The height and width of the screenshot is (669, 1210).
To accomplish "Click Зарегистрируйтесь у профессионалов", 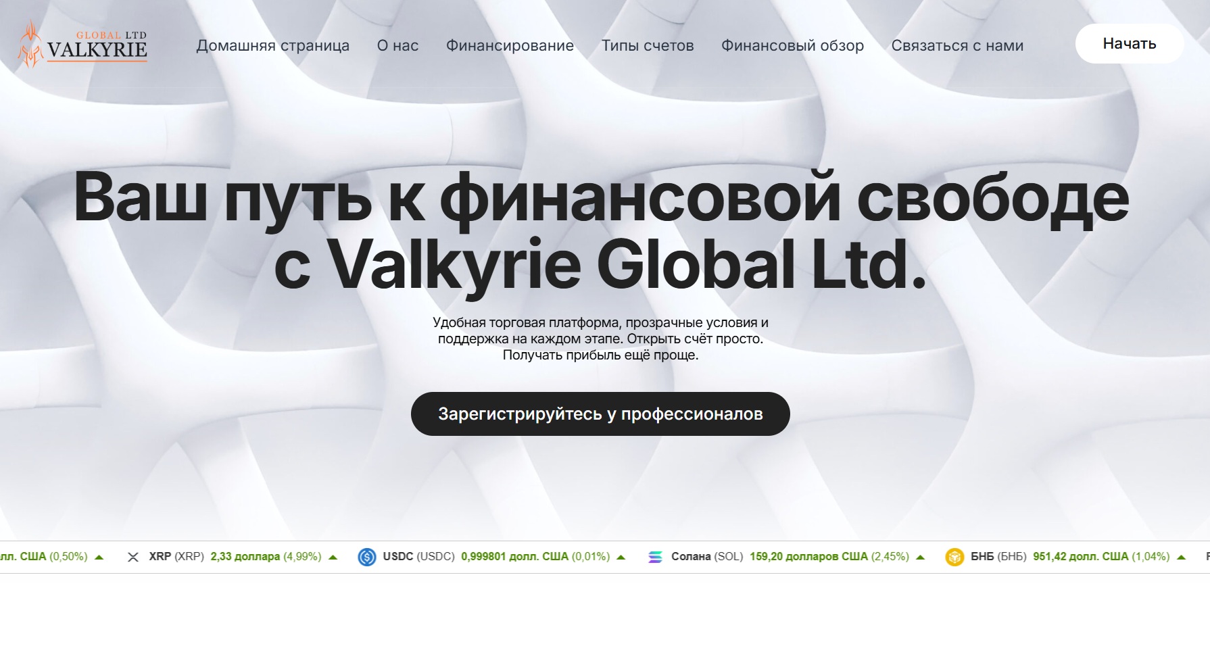I will (x=600, y=414).
